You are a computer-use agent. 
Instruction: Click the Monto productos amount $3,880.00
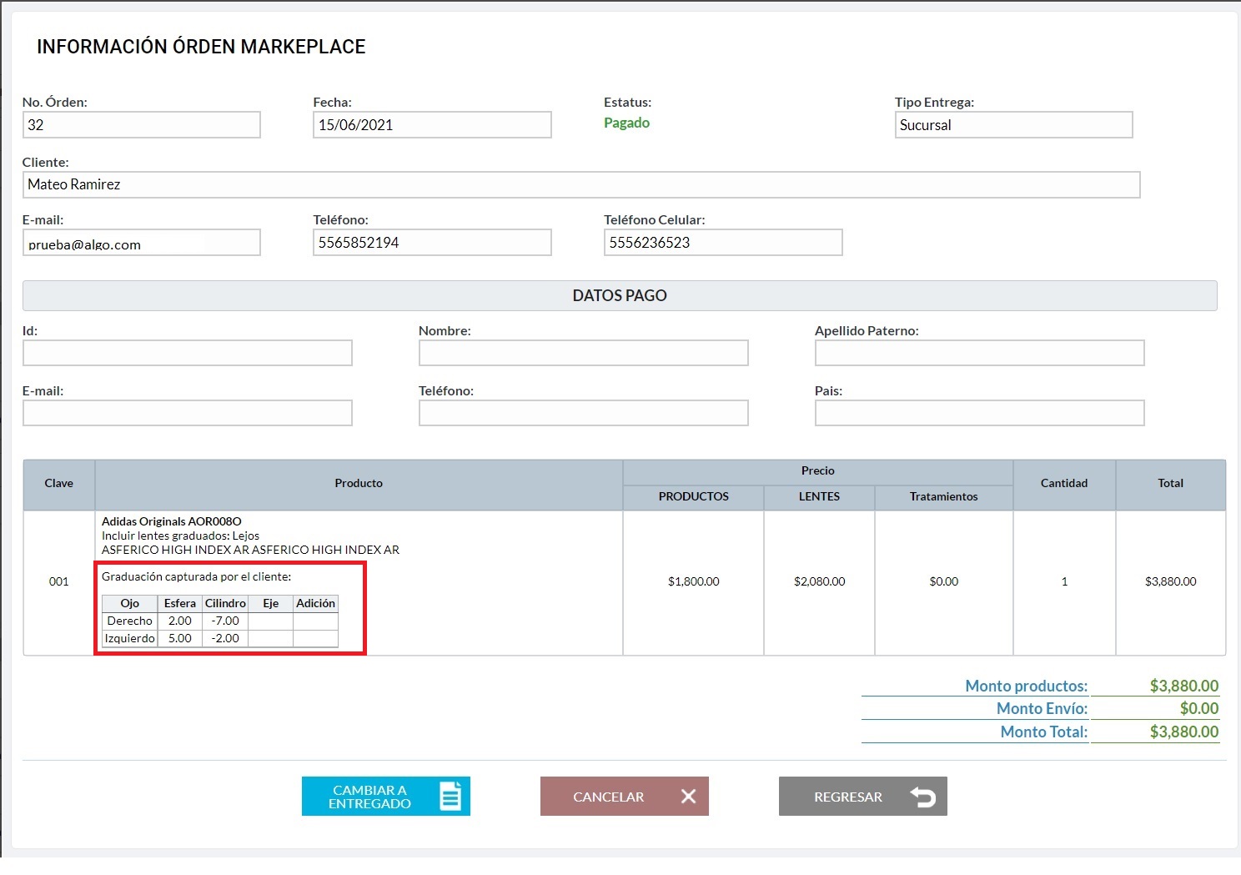1184,686
